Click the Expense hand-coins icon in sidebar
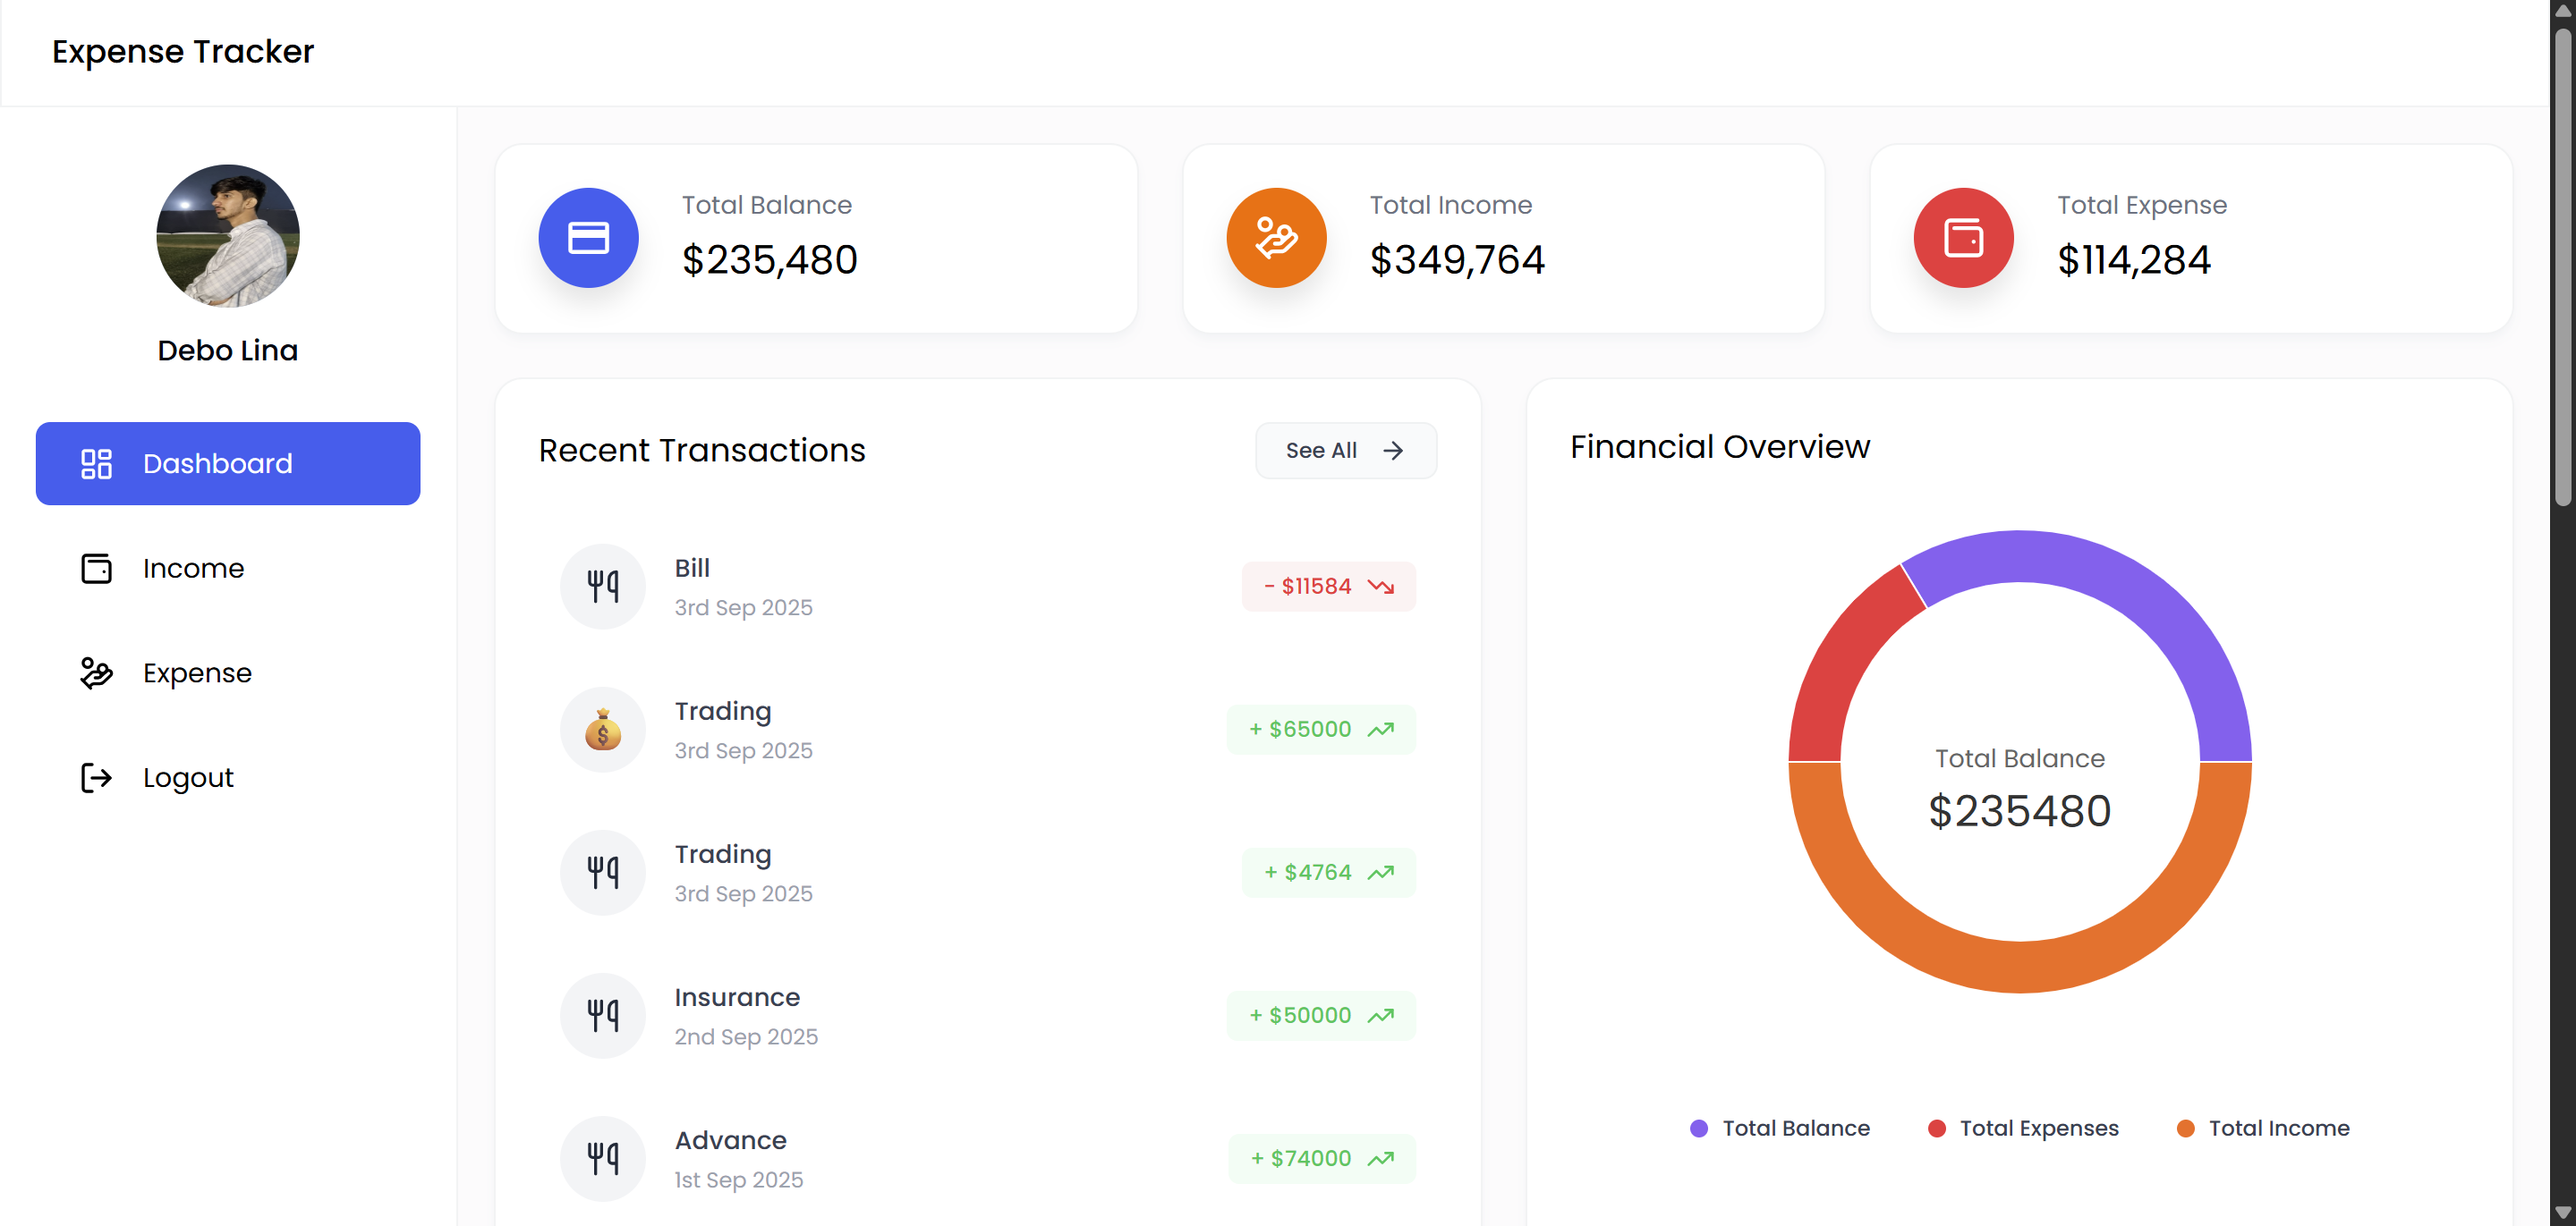The height and width of the screenshot is (1226, 2576). click(x=96, y=673)
